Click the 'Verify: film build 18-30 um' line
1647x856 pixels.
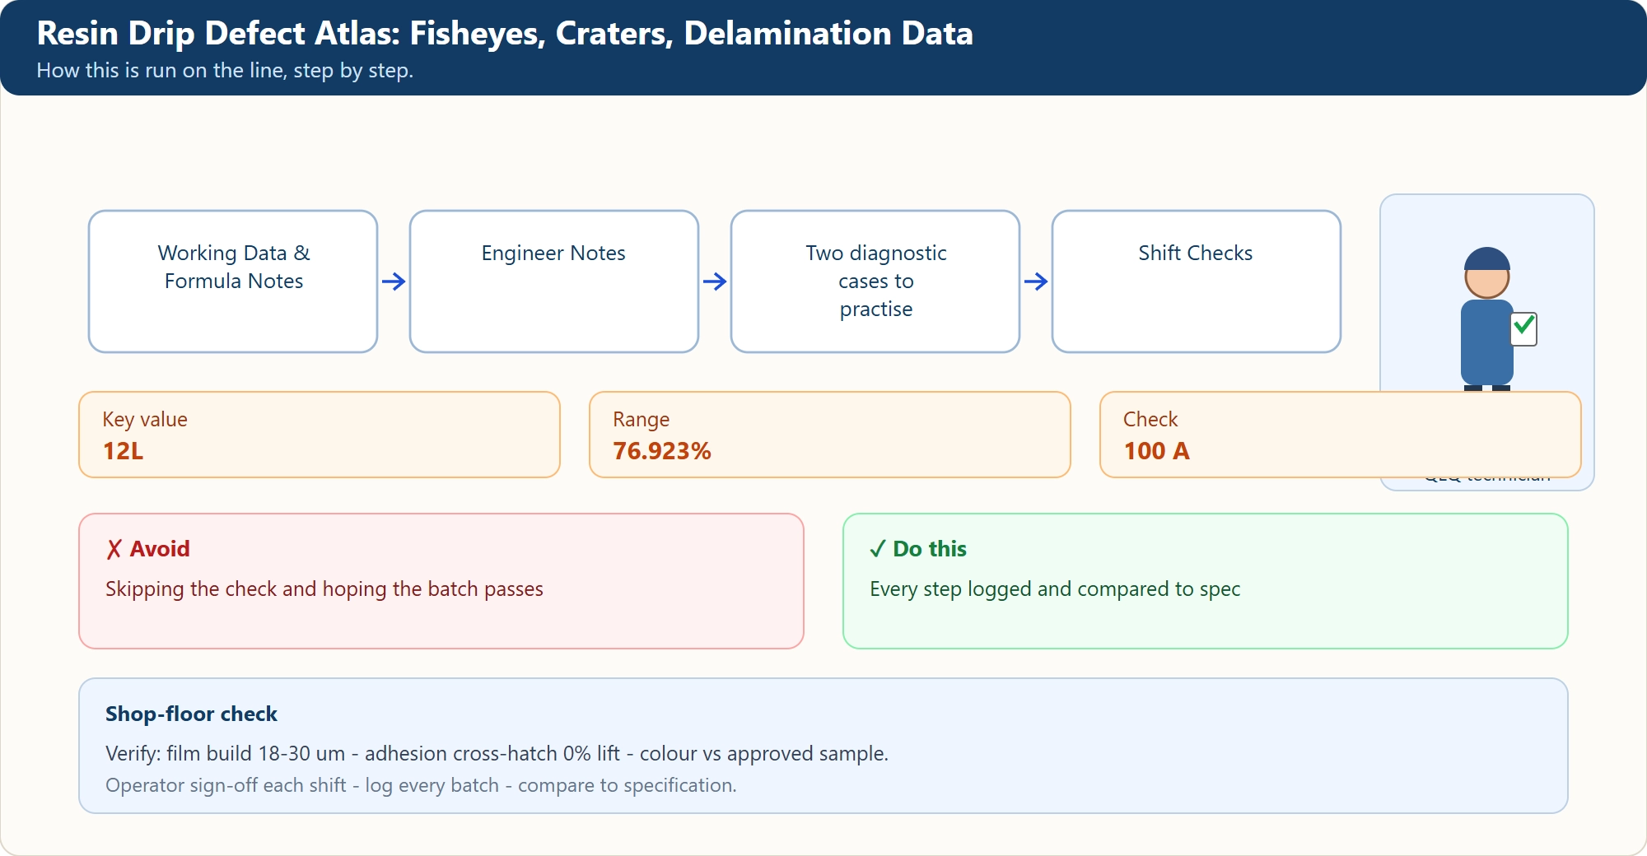(x=497, y=754)
